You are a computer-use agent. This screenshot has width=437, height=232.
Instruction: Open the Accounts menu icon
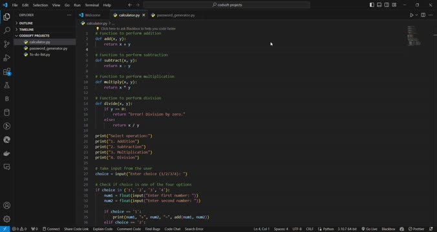point(6,206)
